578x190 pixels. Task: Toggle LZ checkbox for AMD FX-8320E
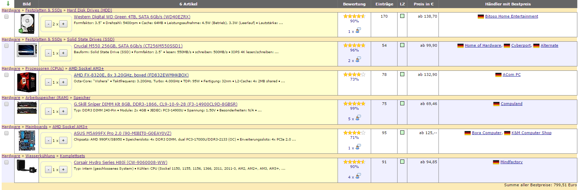click(402, 74)
